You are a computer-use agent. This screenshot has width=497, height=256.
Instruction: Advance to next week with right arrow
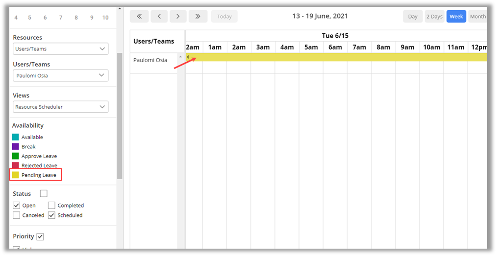[x=178, y=17]
